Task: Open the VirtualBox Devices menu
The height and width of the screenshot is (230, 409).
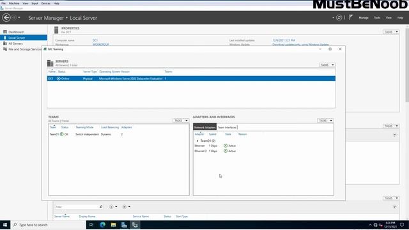Action: pos(45,3)
